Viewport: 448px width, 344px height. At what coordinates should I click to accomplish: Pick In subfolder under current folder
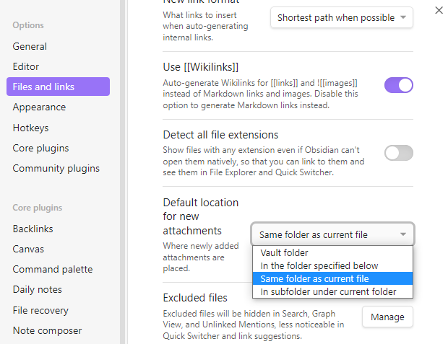coord(332,291)
